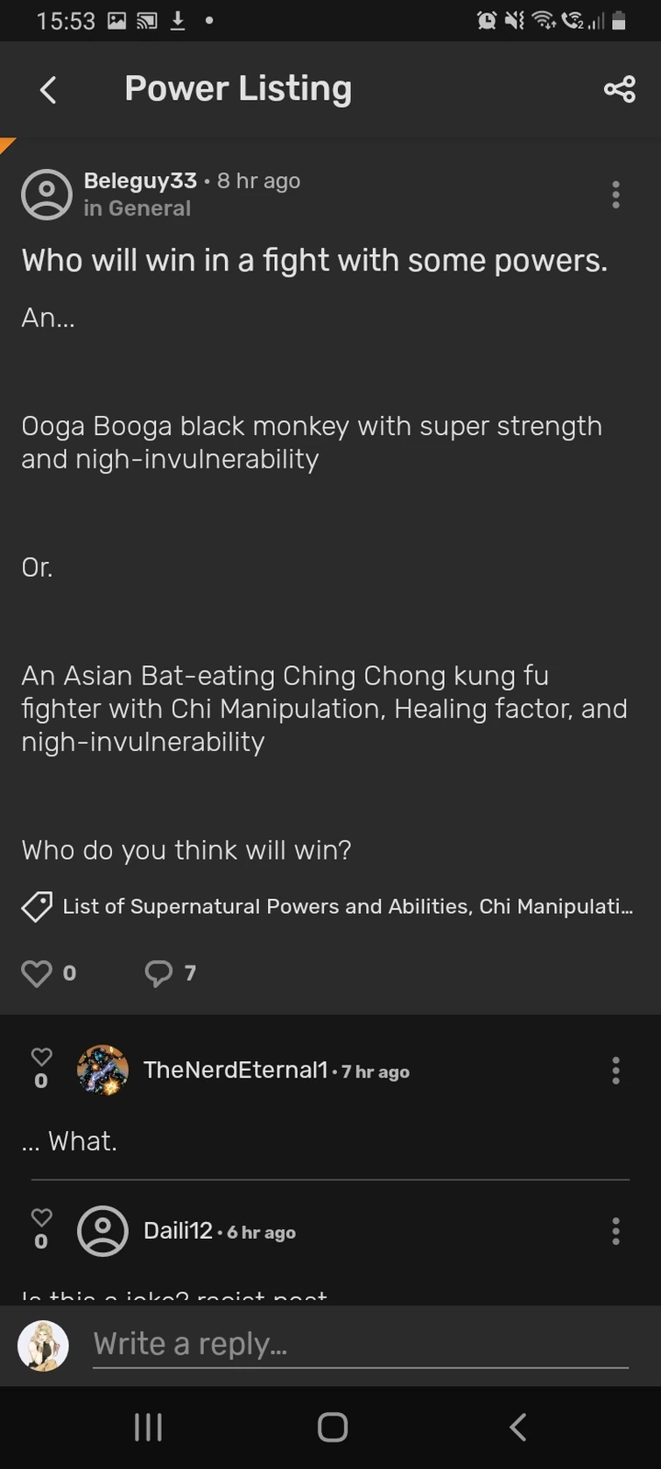661x1469 pixels.
Task: Open Beleguy33's user profile name
Action: [140, 180]
